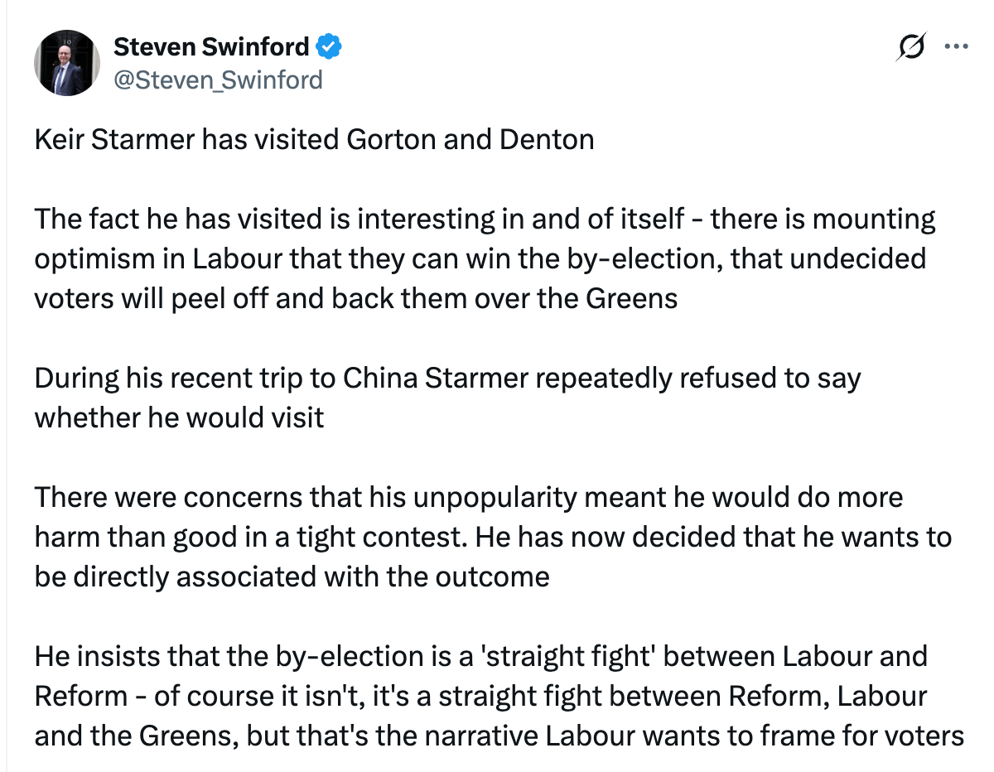Click the line "be directly associated with the outcome"
Image resolution: width=994 pixels, height=772 pixels.
pyautogui.click(x=292, y=576)
